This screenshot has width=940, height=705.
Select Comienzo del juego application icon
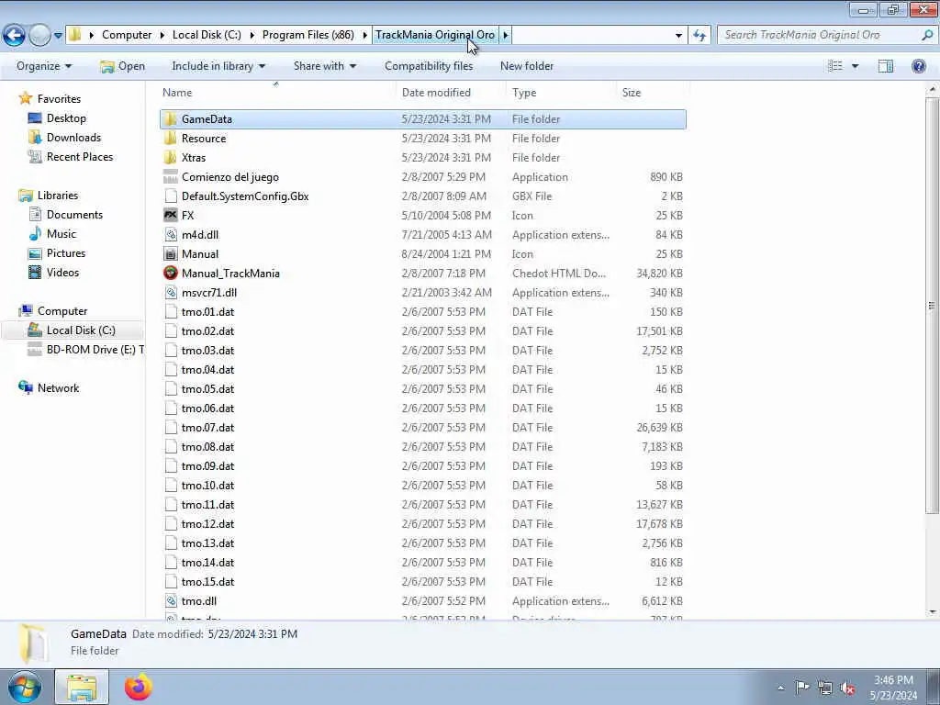click(x=171, y=177)
